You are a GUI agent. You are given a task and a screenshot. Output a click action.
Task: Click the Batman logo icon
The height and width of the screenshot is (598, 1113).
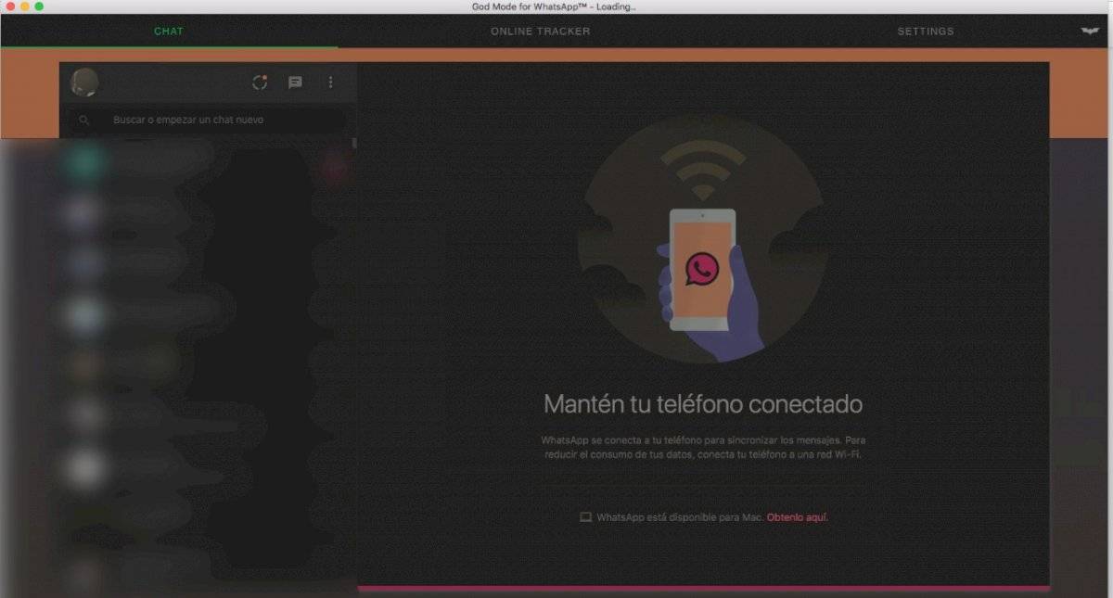tap(1089, 31)
